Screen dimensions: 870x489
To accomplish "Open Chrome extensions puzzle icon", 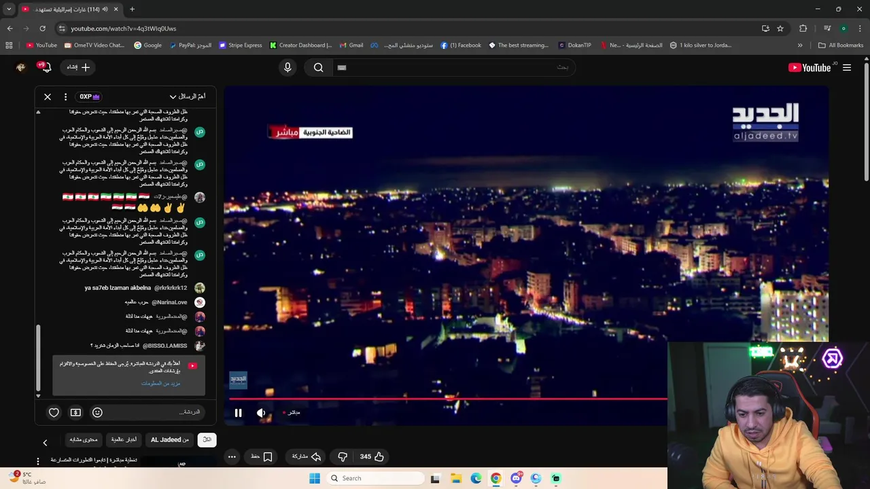I will (x=803, y=29).
